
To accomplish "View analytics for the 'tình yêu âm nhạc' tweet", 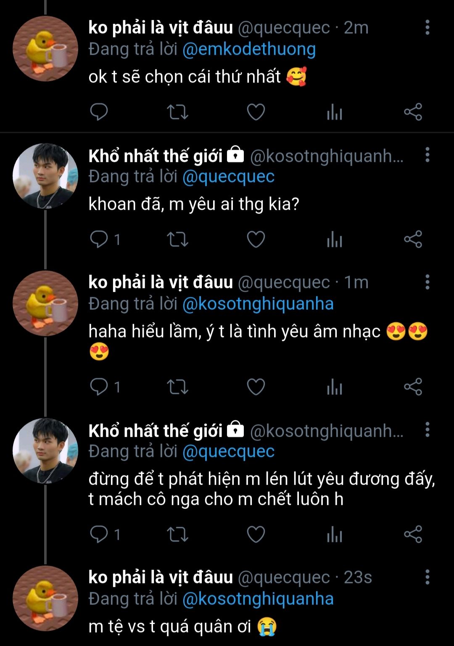I will point(335,387).
